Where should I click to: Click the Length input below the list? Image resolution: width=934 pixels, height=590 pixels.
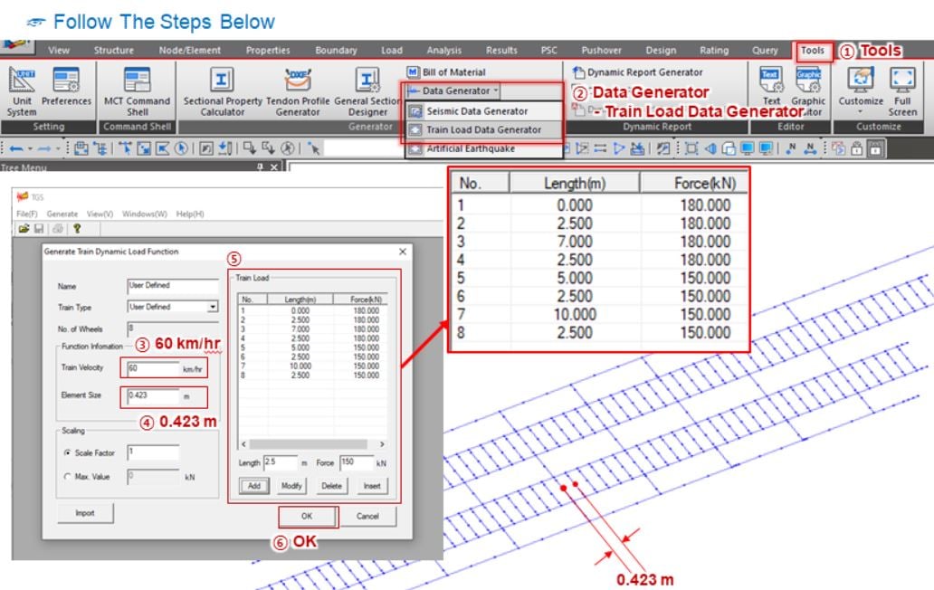point(280,462)
